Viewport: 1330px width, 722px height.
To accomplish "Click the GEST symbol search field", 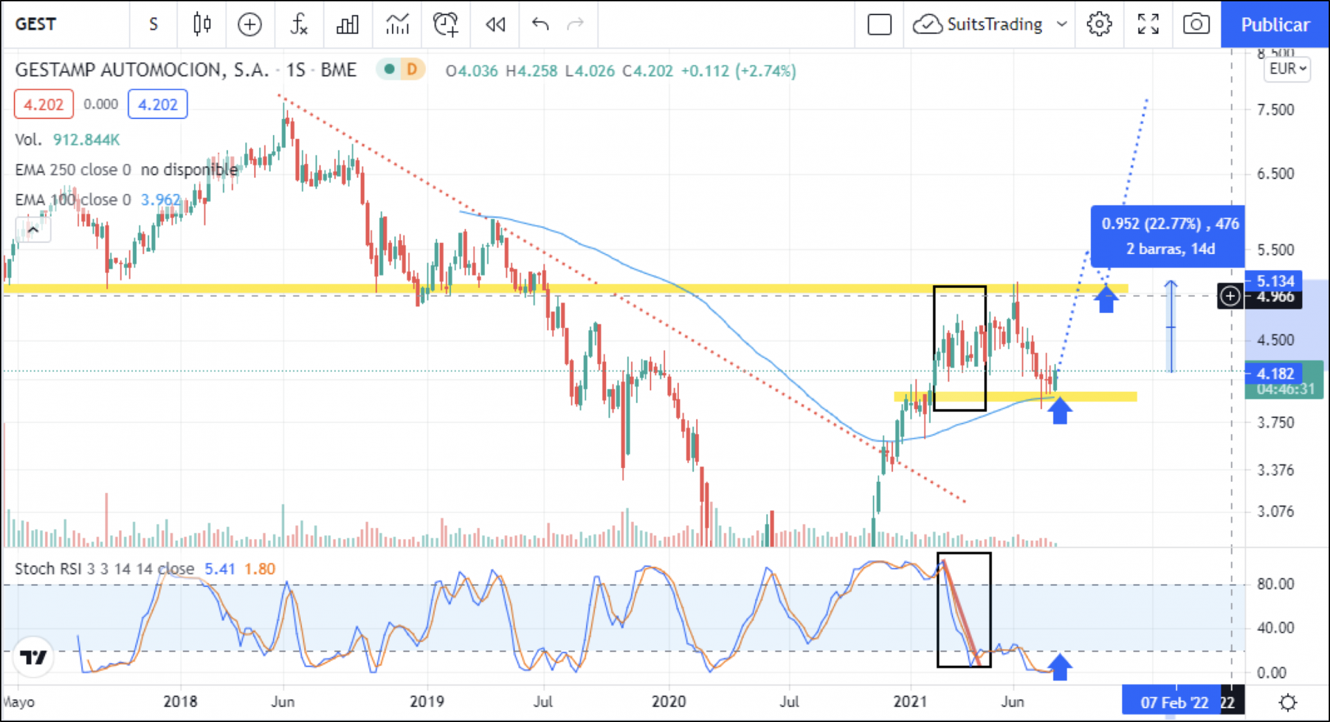I will pos(62,24).
